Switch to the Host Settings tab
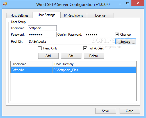The height and width of the screenshot is (118, 146). pos(19,15)
